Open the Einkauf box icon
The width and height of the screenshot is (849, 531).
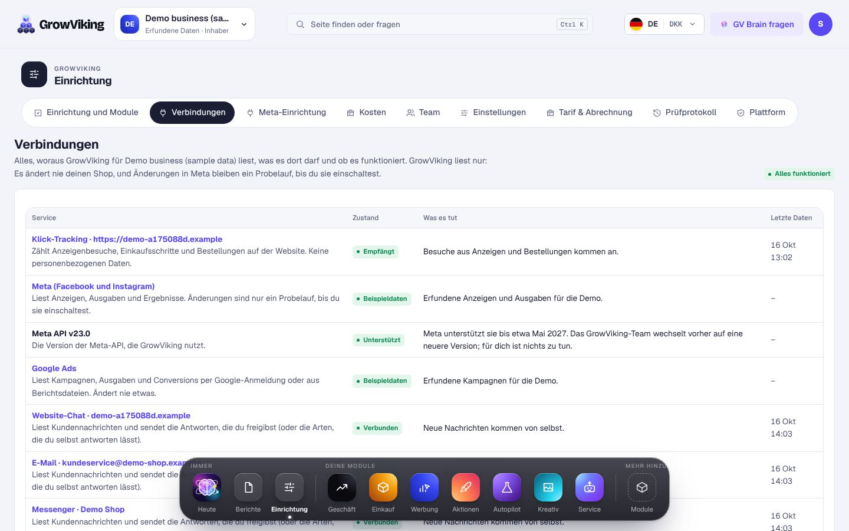pos(383,487)
